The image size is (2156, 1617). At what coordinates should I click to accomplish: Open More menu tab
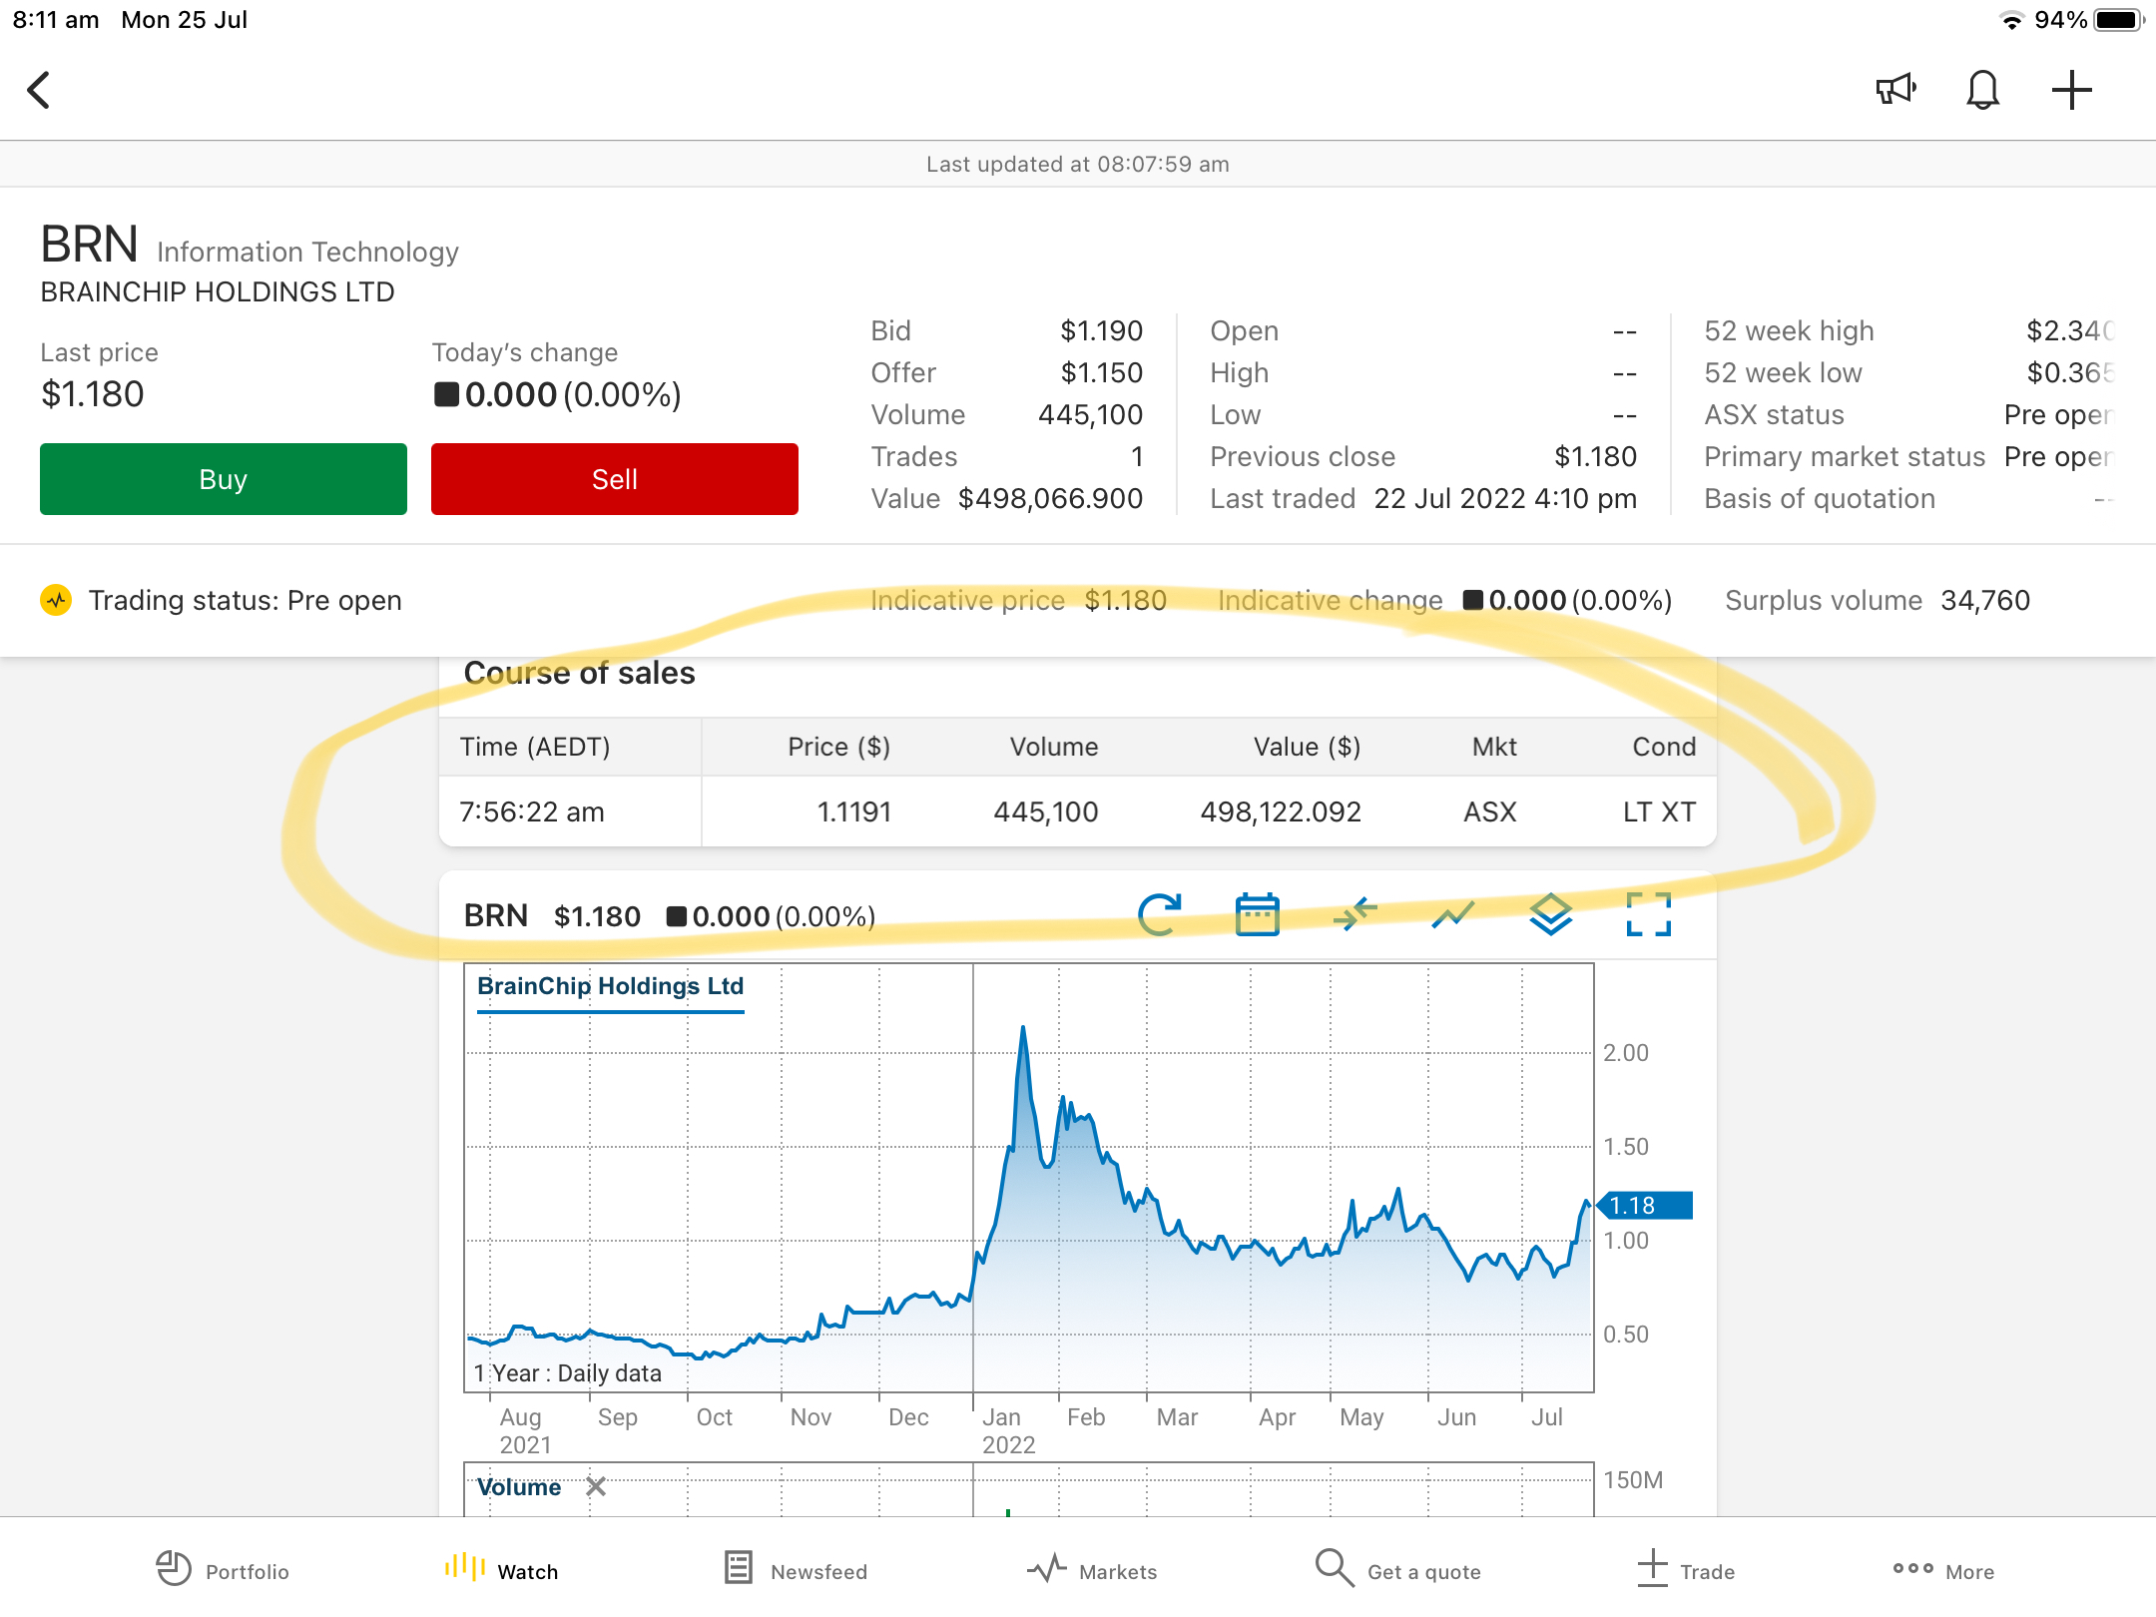tap(1943, 1569)
